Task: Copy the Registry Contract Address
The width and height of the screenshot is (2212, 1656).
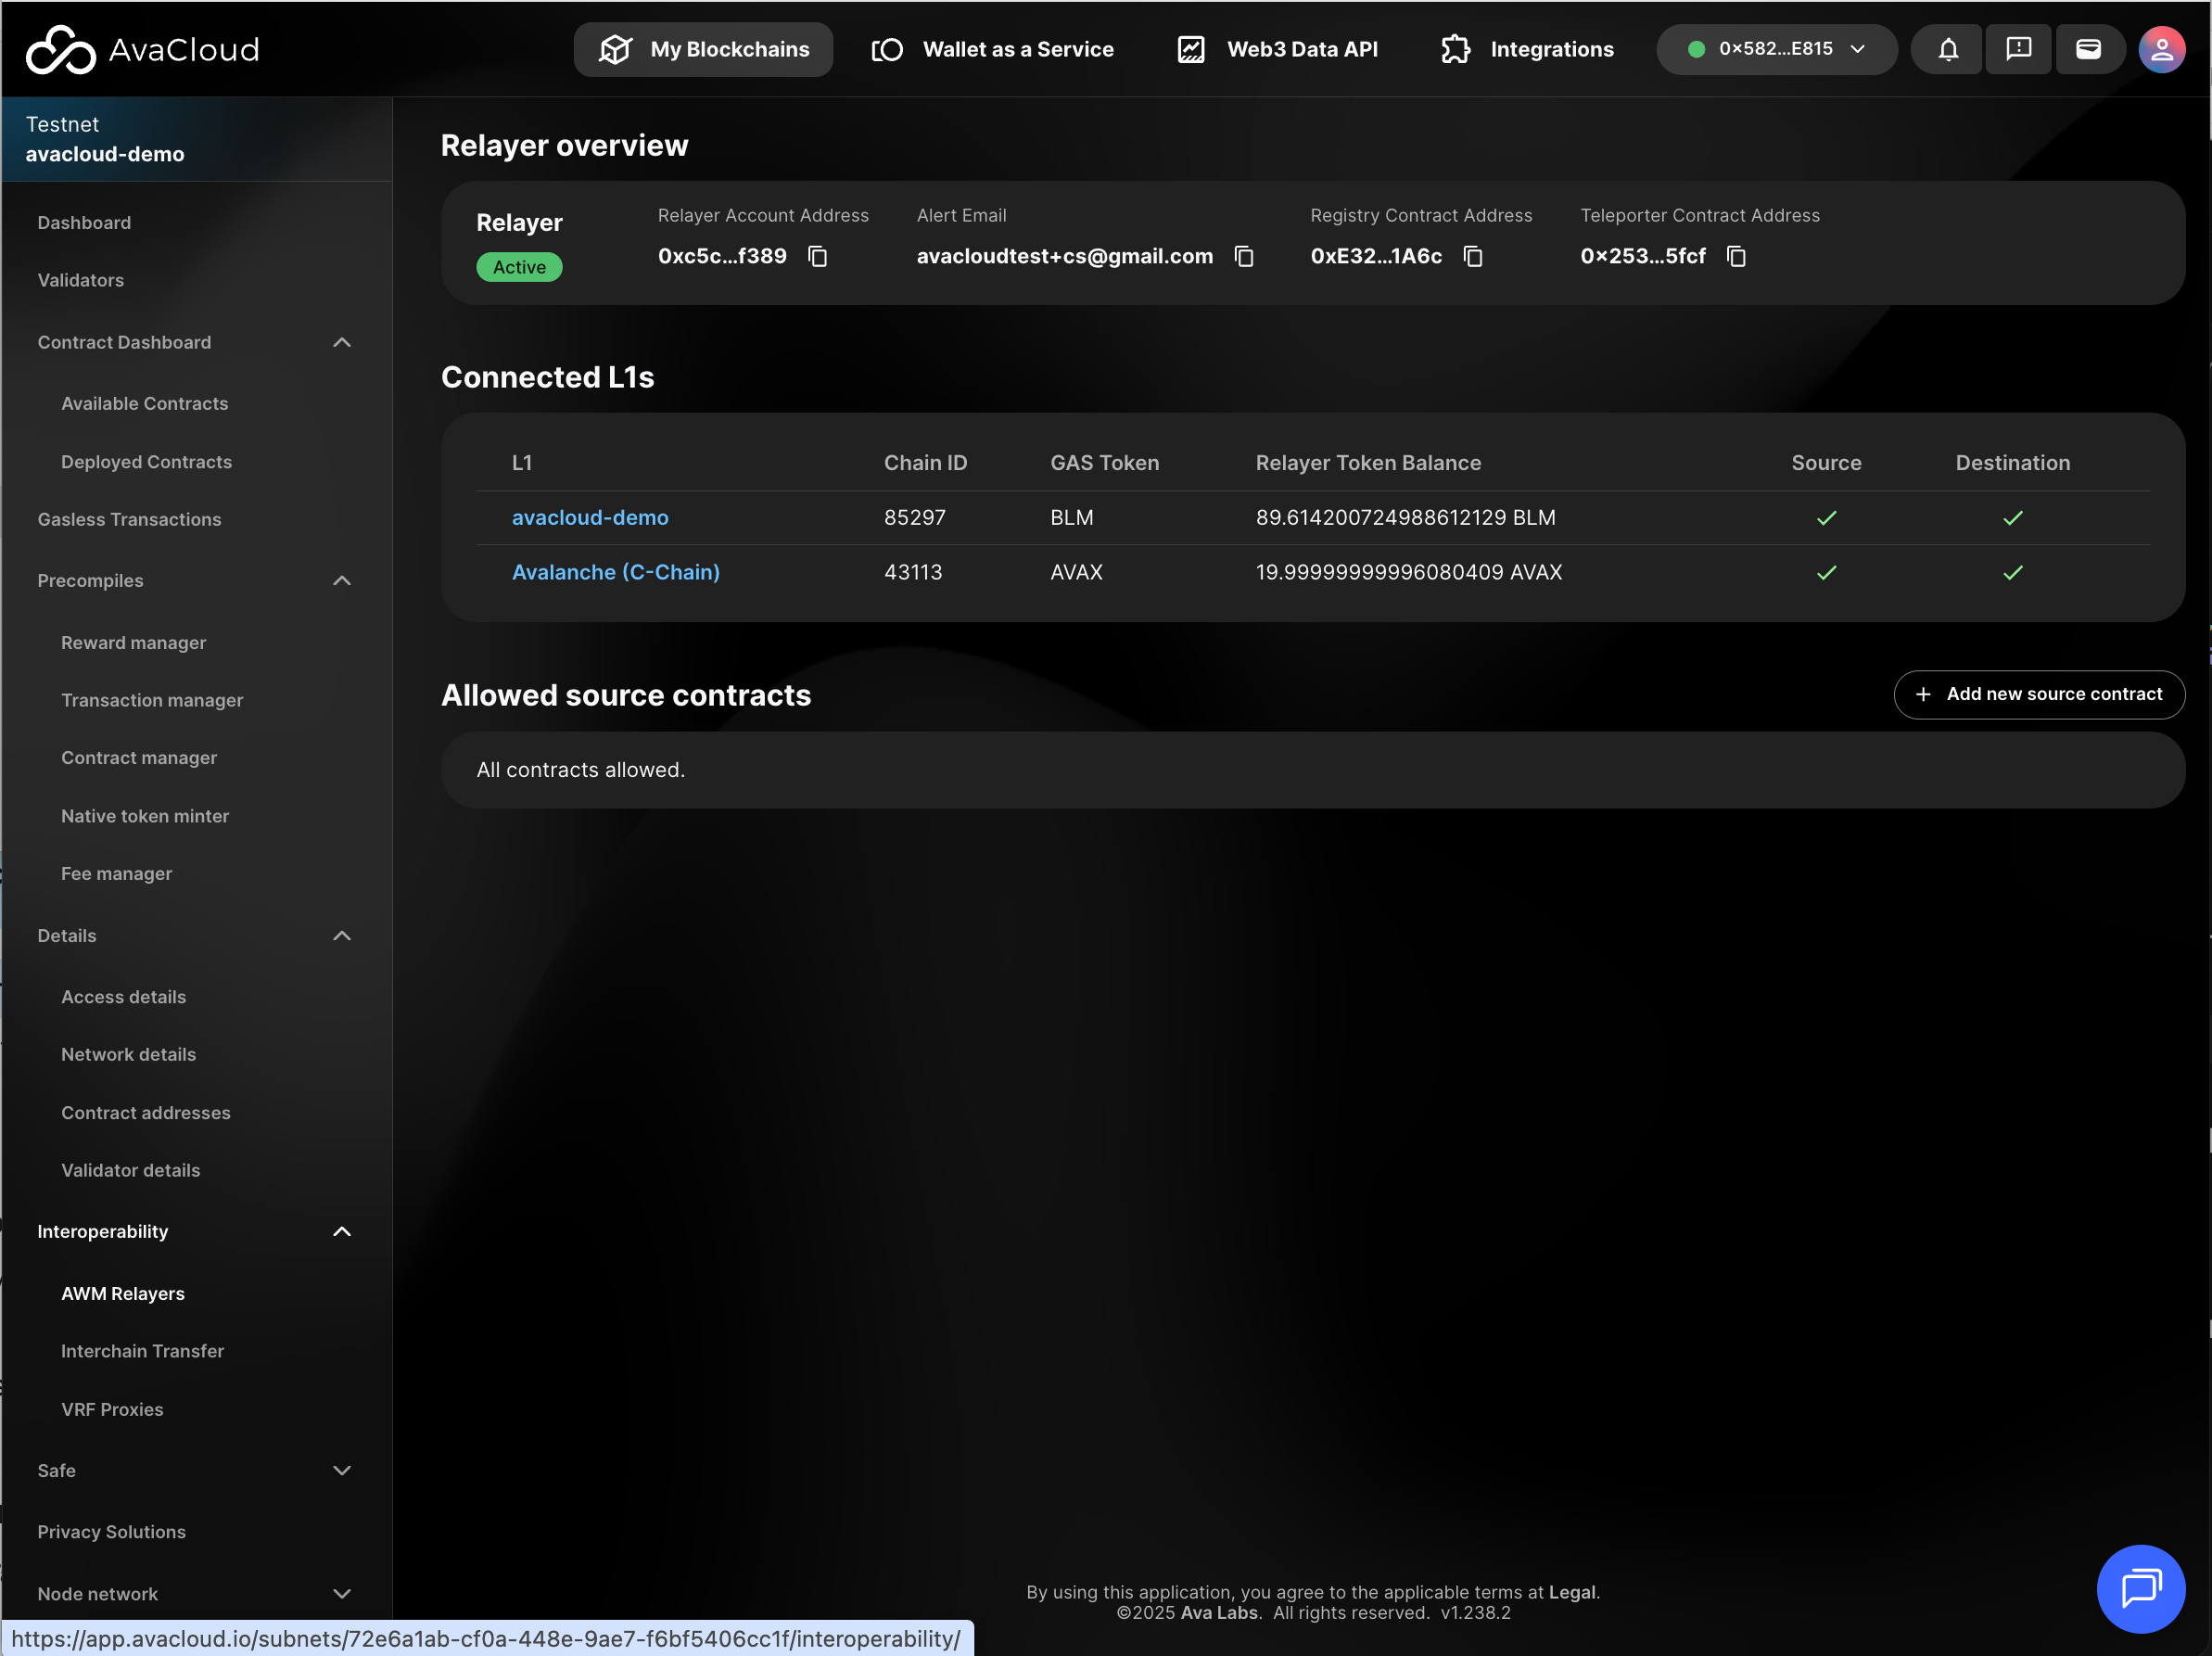Action: click(x=1472, y=257)
